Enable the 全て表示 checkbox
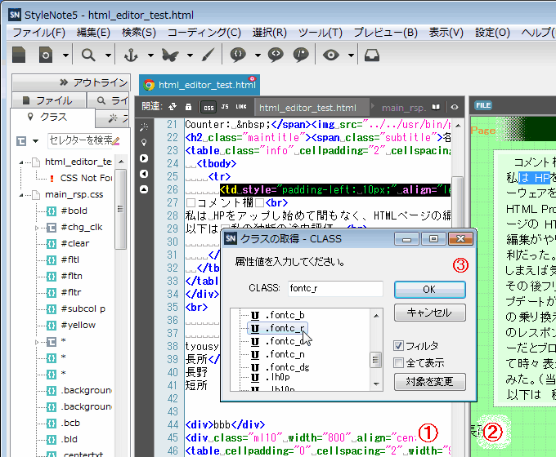The height and width of the screenshot is (457, 556). (x=399, y=362)
